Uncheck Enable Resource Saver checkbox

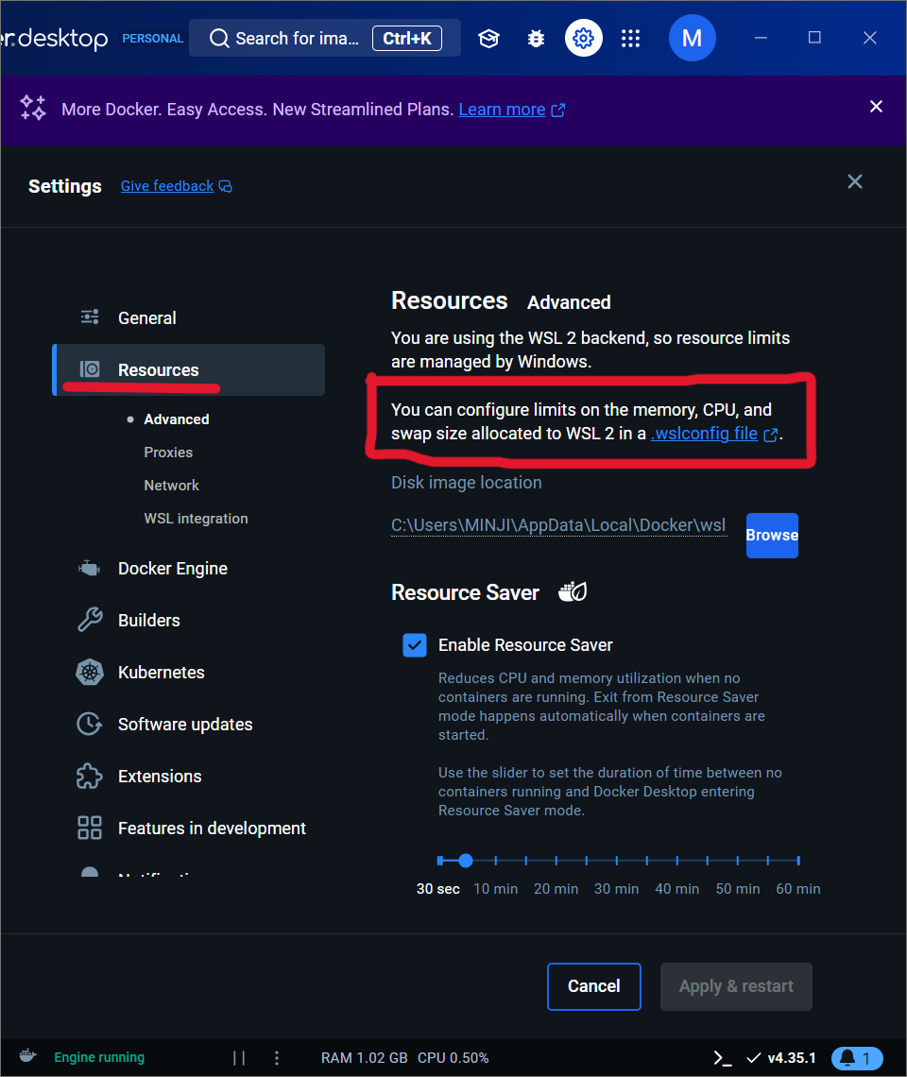pos(415,645)
